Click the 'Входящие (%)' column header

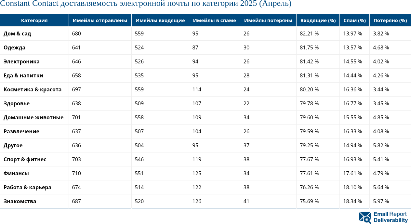(318, 20)
